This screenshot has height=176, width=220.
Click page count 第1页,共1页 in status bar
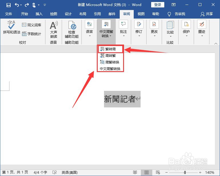pos(15,172)
